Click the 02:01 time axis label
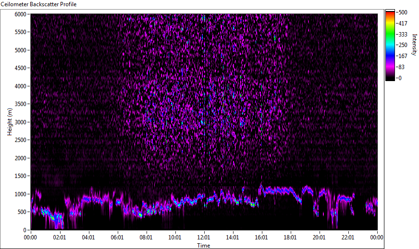 tap(59, 237)
